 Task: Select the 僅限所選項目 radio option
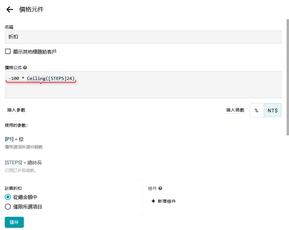click(8, 207)
